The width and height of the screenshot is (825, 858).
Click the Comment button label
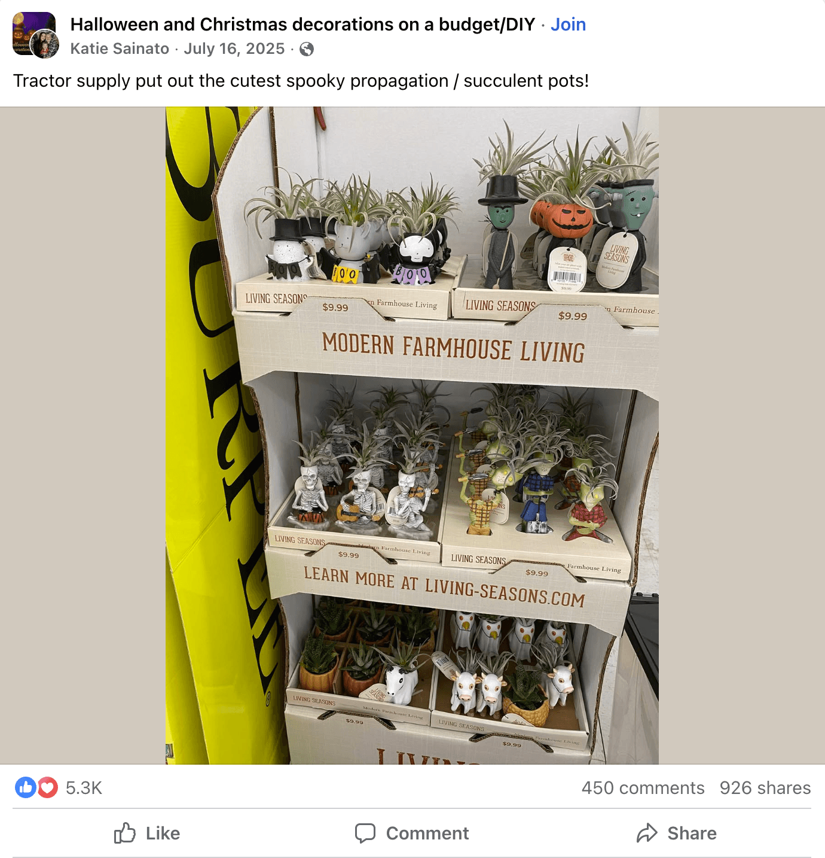427,833
